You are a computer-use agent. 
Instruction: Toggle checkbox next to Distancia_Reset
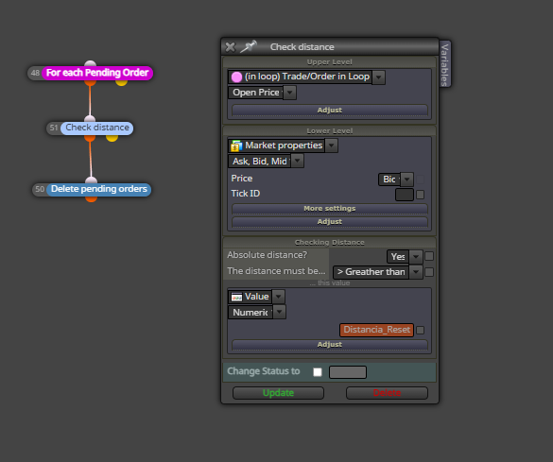(x=420, y=330)
